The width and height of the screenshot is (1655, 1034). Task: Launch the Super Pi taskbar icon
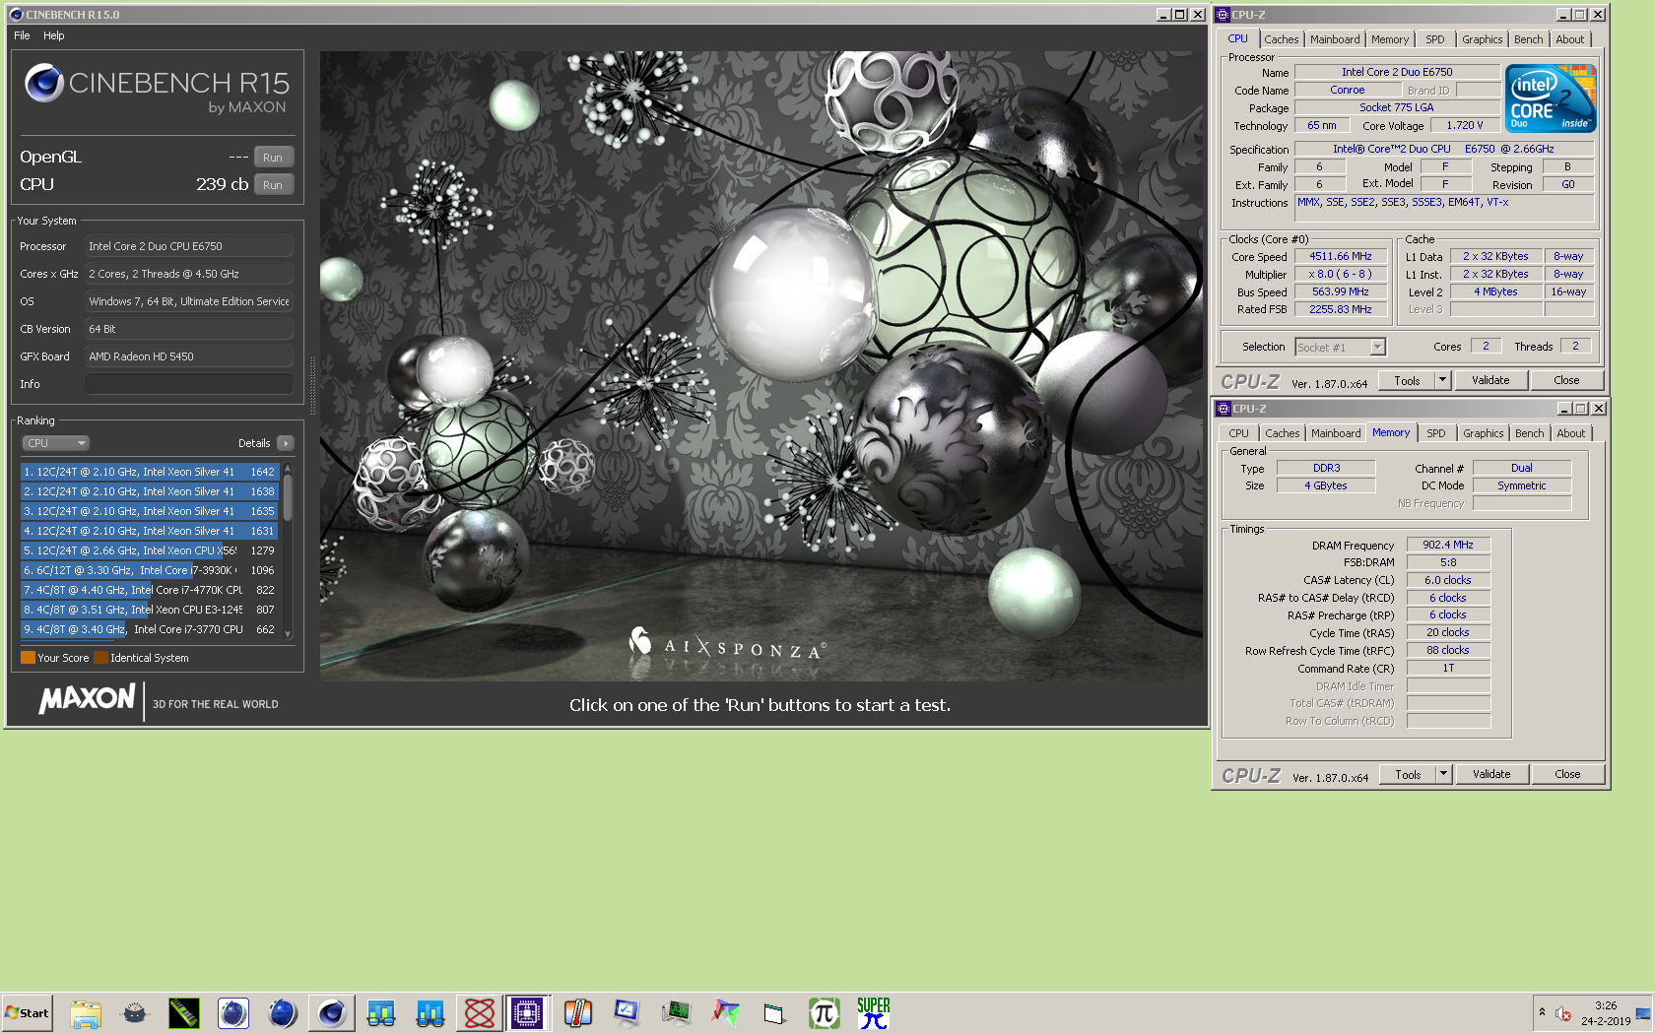click(x=874, y=1013)
